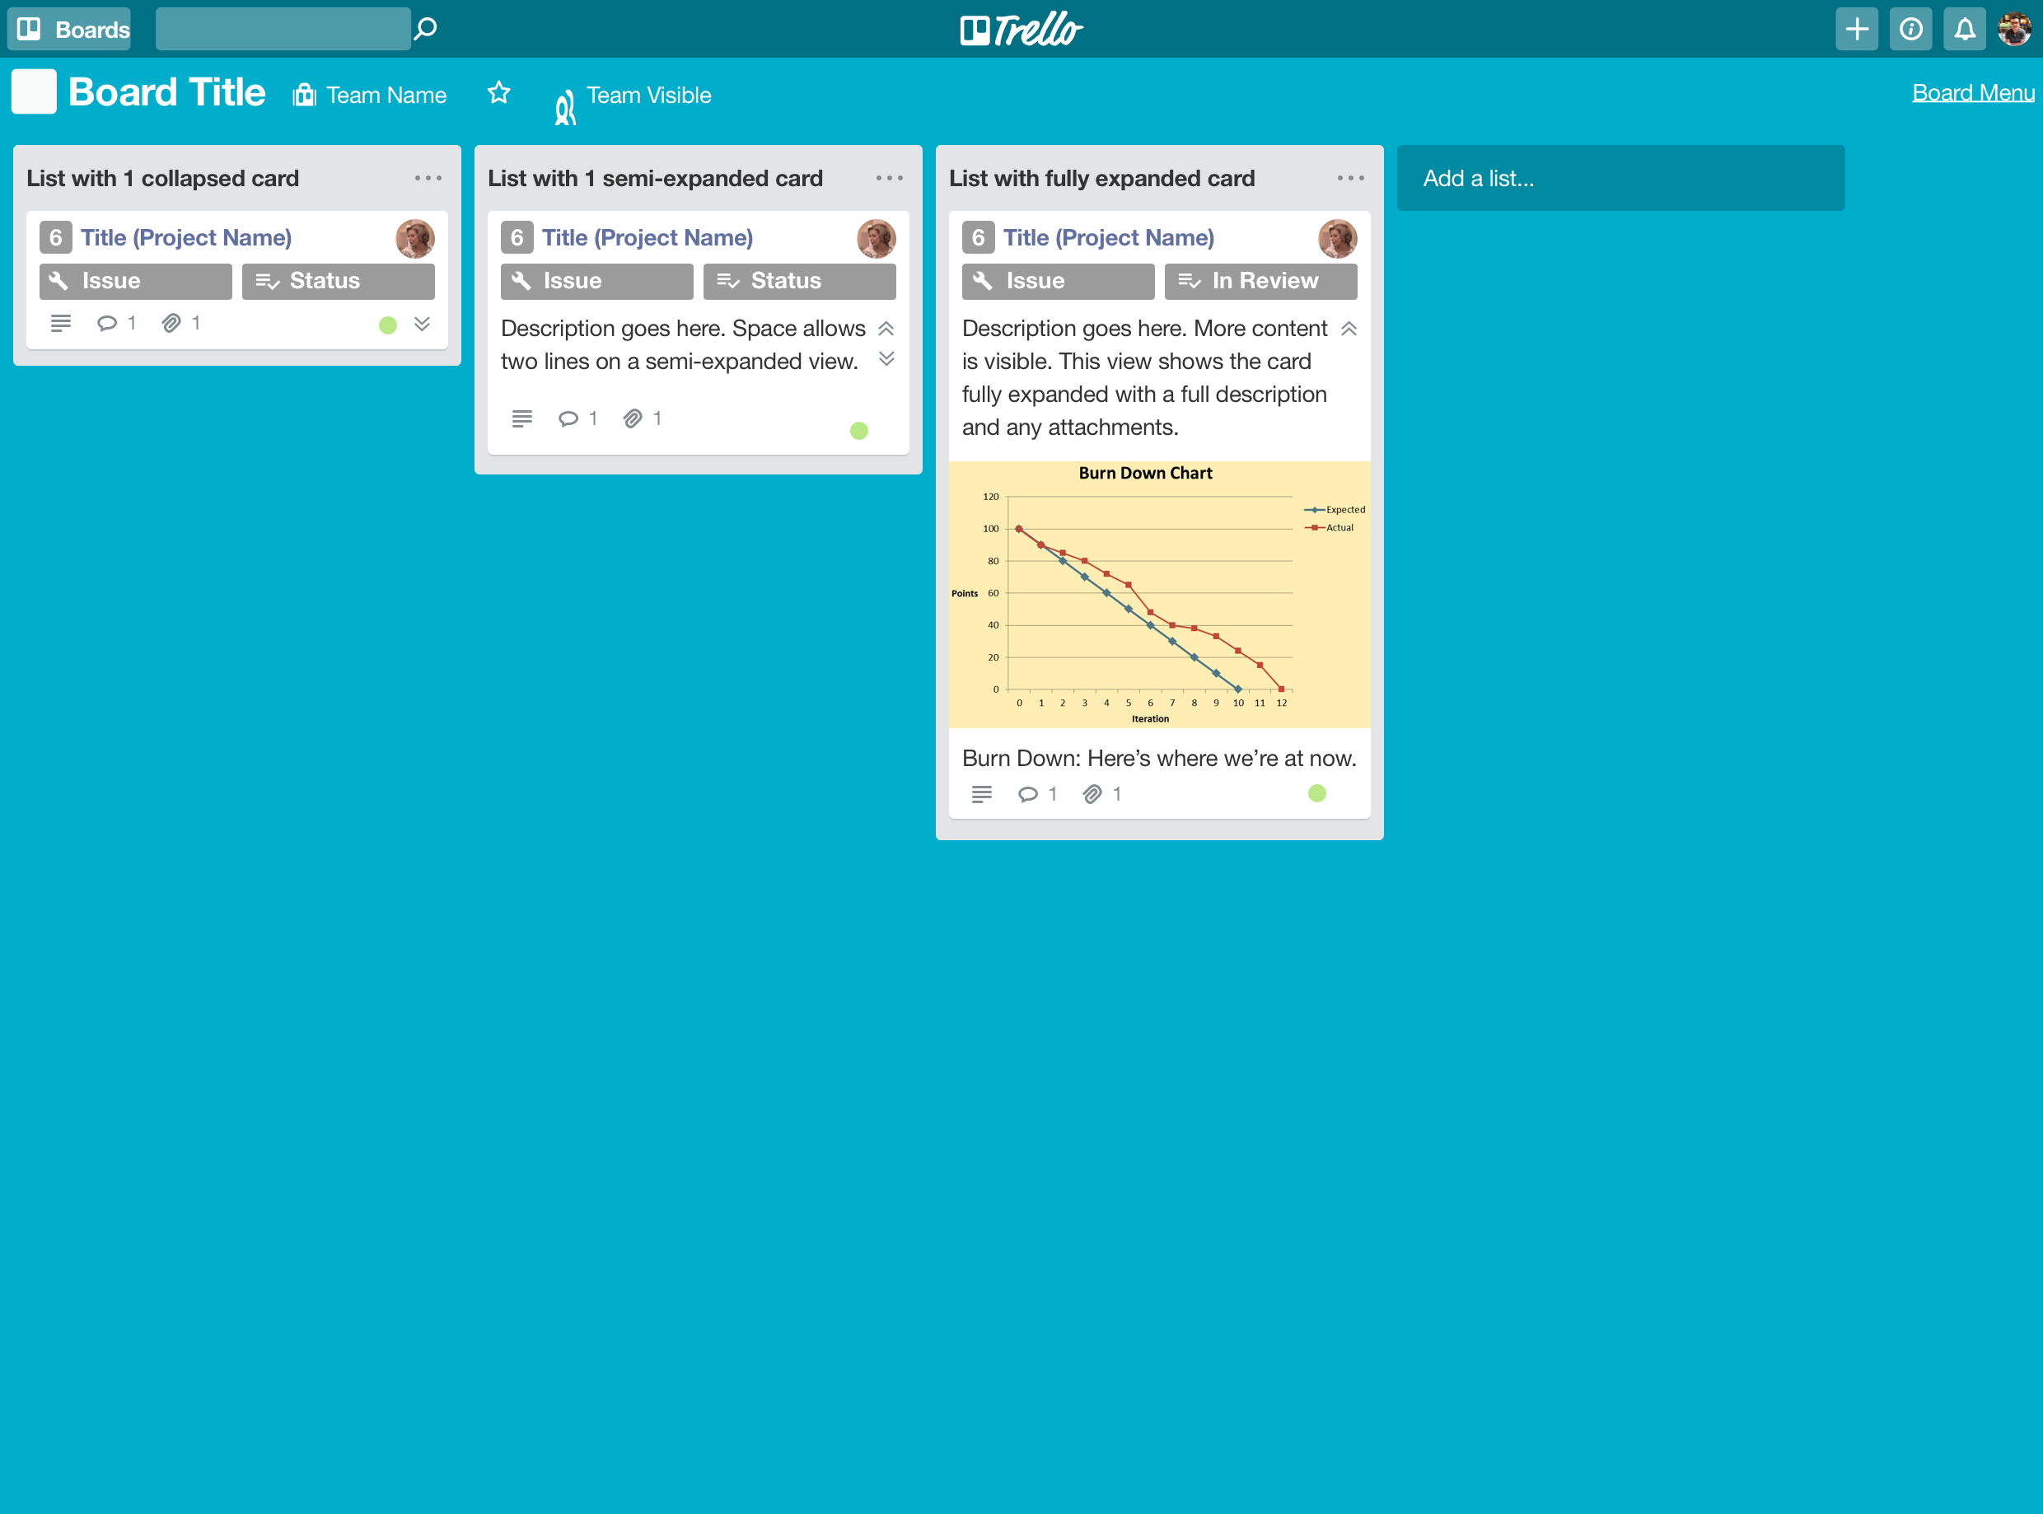Expand the 'List with 1 collapsed card' options menu
Image resolution: width=2043 pixels, height=1514 pixels.
429,176
